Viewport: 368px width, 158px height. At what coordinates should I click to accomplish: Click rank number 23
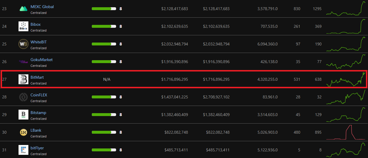[4, 9]
